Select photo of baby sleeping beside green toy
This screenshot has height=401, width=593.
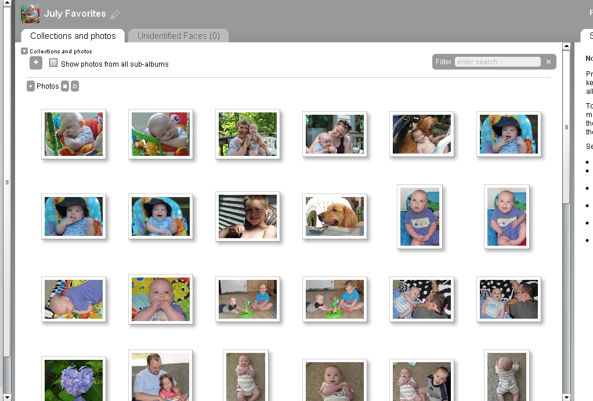(x=74, y=134)
